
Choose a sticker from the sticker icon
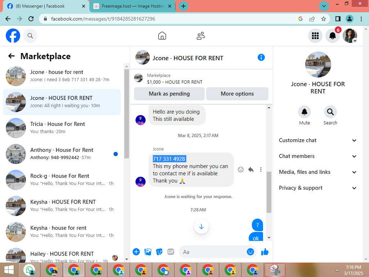[159, 252]
